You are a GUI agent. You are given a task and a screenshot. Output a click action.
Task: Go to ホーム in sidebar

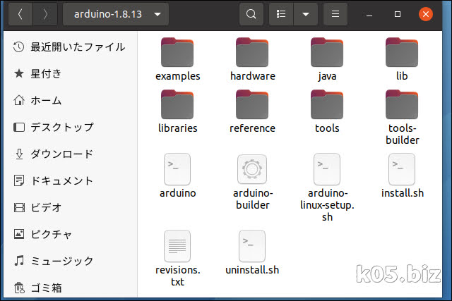tap(71, 100)
